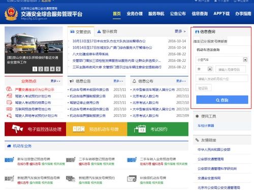Show slide 5 of the slideshow
The height and width of the screenshot is (190, 254).
58,69
